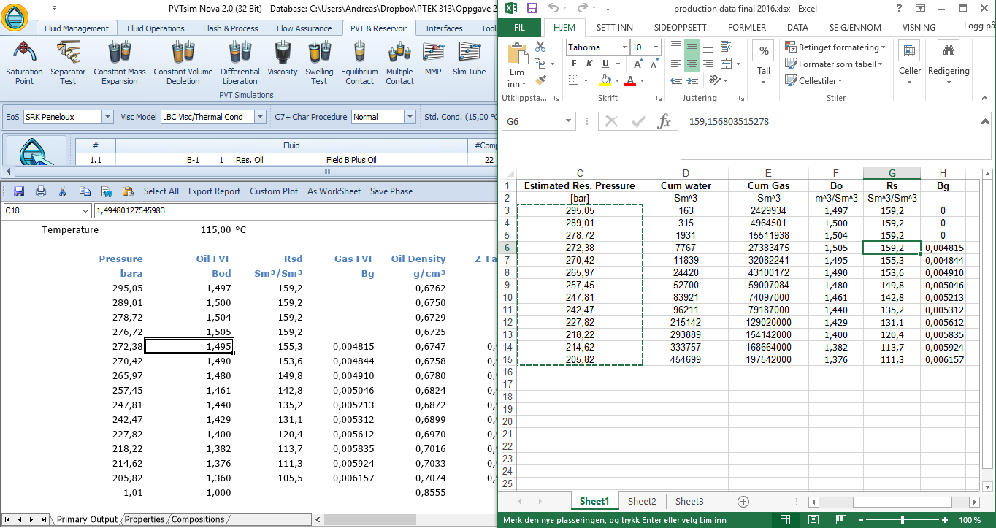Expand the Tahoma font name dropdown

click(623, 47)
